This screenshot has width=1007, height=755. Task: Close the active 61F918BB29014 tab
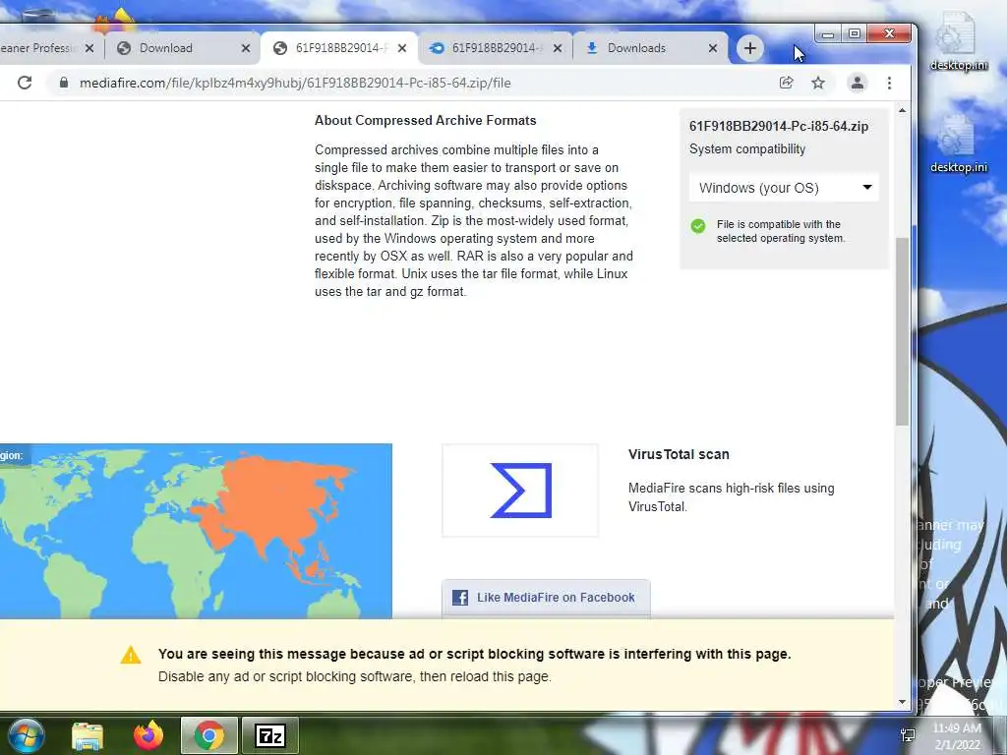click(x=402, y=48)
